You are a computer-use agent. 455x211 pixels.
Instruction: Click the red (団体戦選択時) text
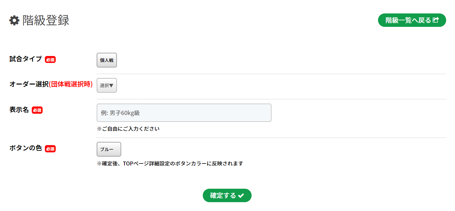pyautogui.click(x=70, y=84)
